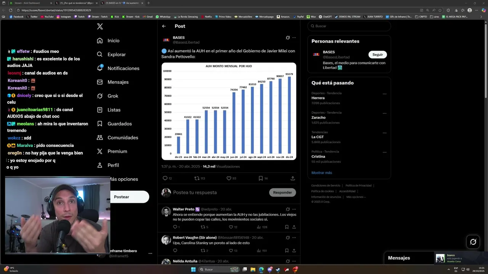Follow BASES with the Seguir button

point(377,54)
